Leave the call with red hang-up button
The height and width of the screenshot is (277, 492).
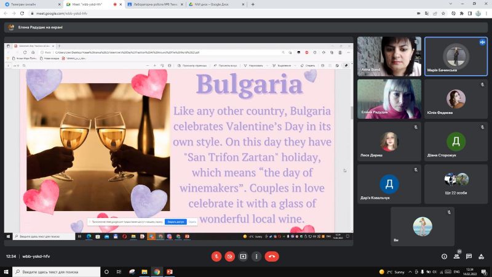(x=272, y=257)
